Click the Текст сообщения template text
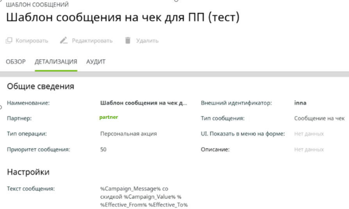Image resolution: width=349 pixels, height=209 pixels. coord(144,197)
